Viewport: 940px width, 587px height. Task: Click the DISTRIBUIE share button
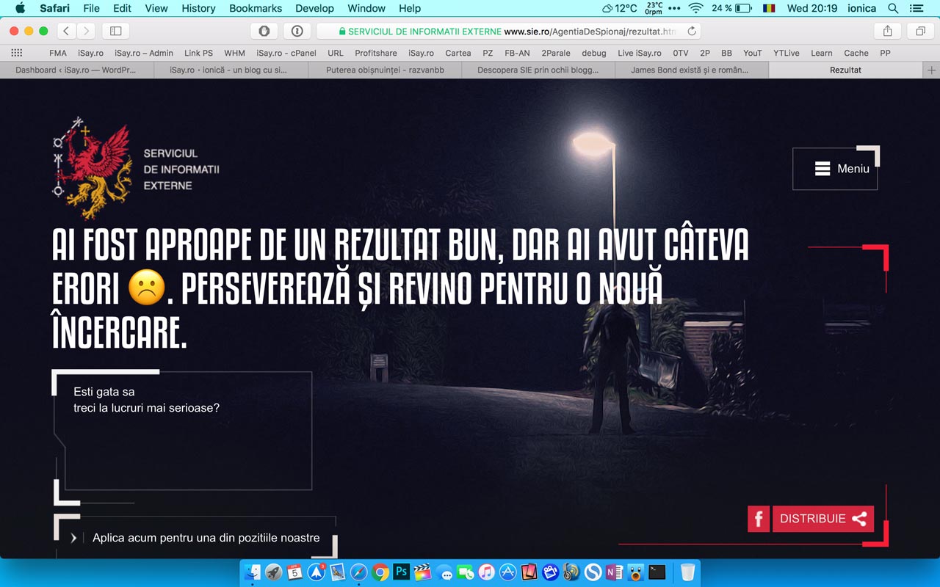tap(823, 518)
